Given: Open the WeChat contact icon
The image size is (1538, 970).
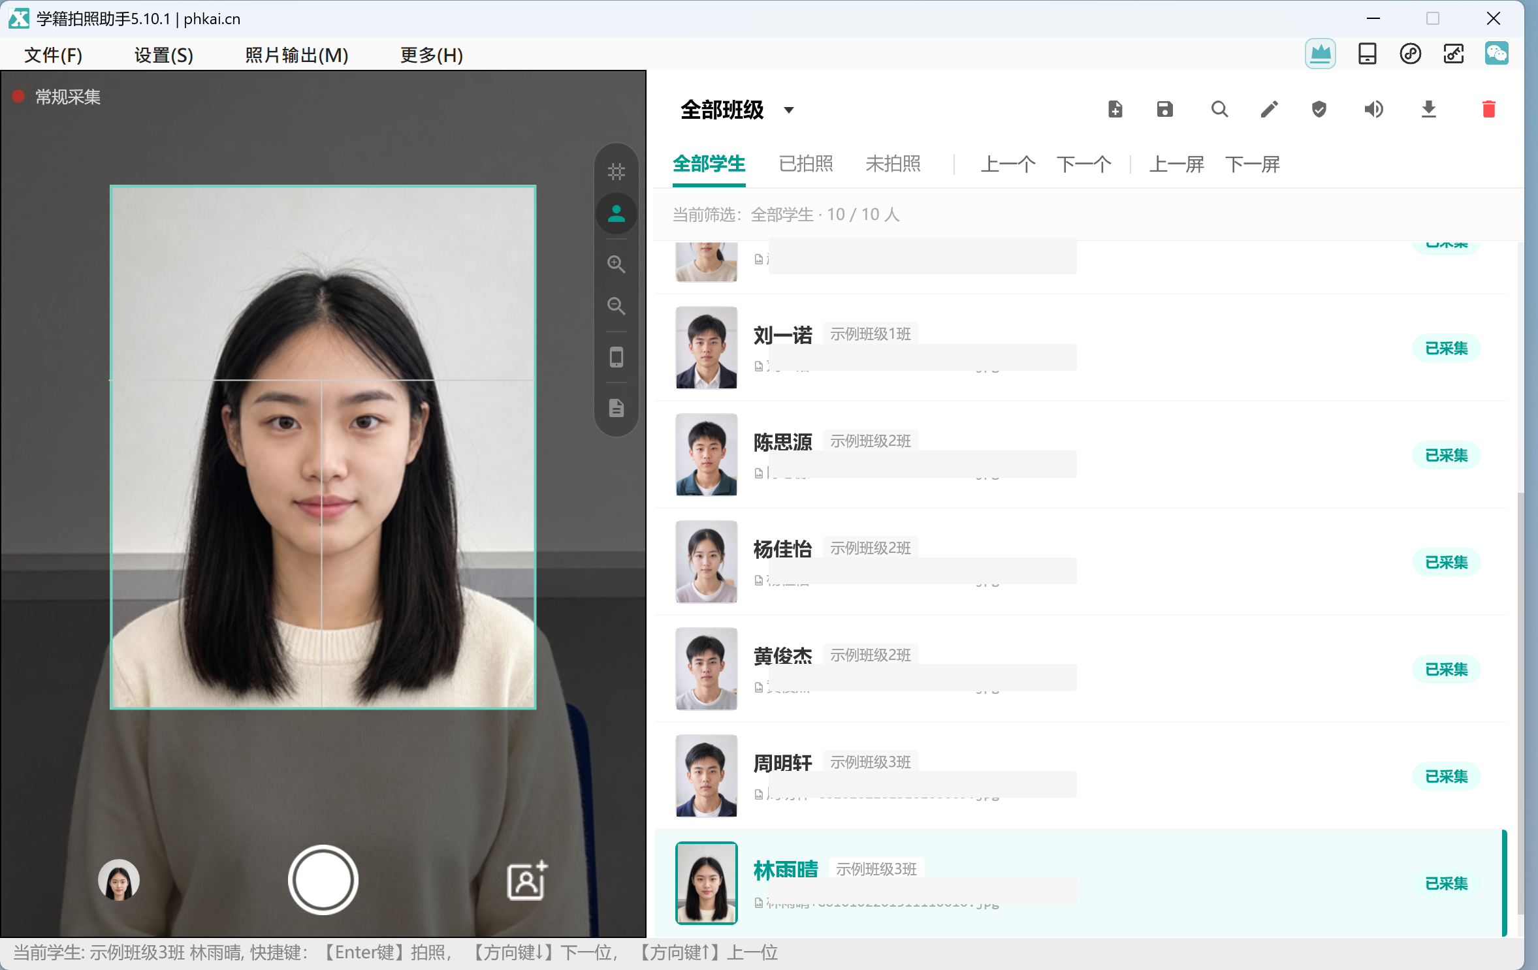Looking at the screenshot, I should click(1496, 54).
